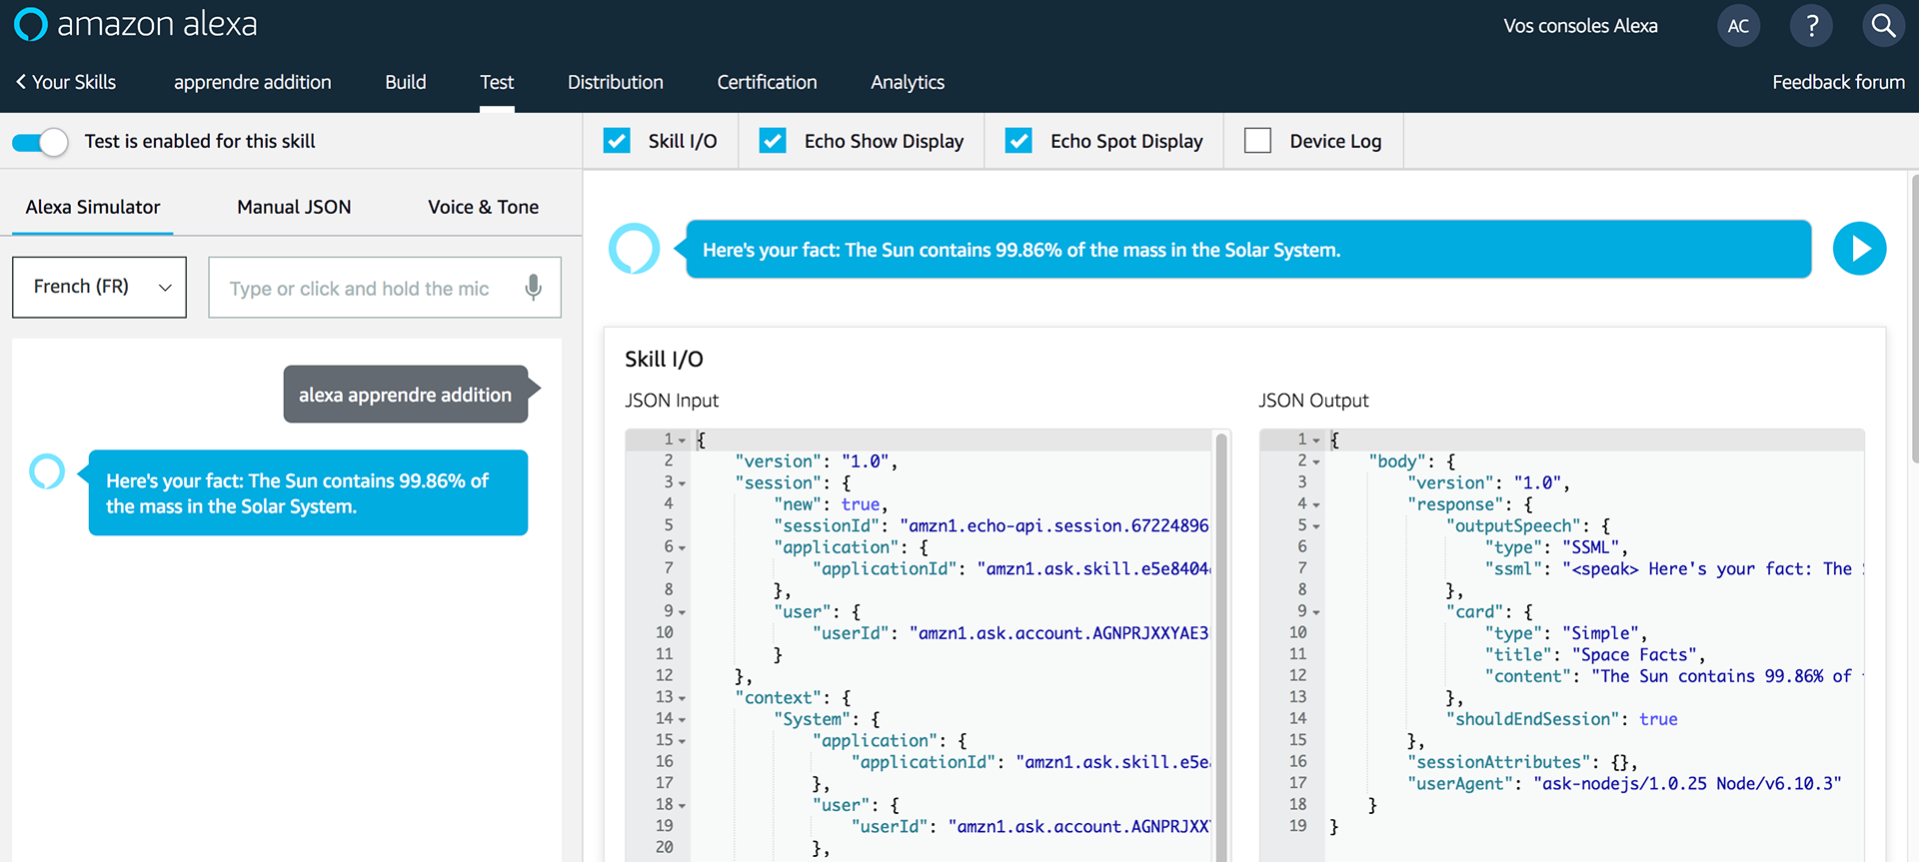Image resolution: width=1919 pixels, height=862 pixels.
Task: Collapse card fold arrow at output line 9
Action: pos(1315,612)
